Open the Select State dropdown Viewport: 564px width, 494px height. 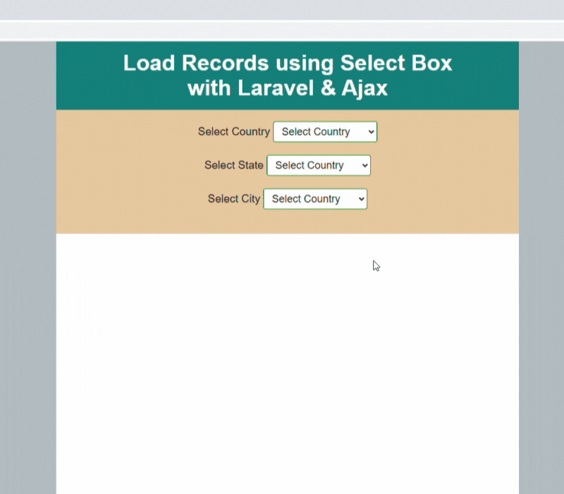tap(319, 165)
